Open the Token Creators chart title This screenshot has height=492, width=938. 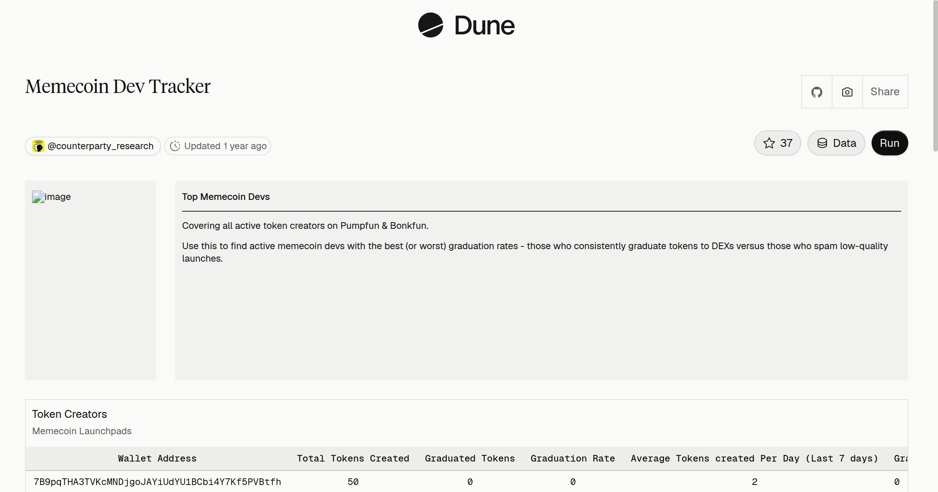click(70, 414)
